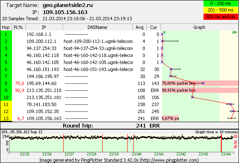This screenshot has width=239, height=163.
Task: Select the green 0 - 200 ms legend swatch
Action: click(221, 3)
